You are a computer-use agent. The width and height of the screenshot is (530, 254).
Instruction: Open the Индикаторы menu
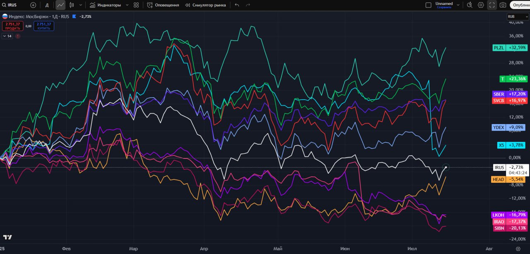pyautogui.click(x=106, y=5)
